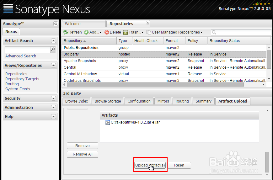Select the Codehaus Snapshots row
Viewport: 273px width, 180px height.
pos(164,80)
